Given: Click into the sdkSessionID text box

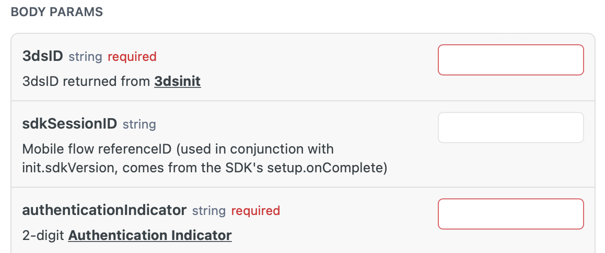Looking at the screenshot, I should tap(510, 128).
